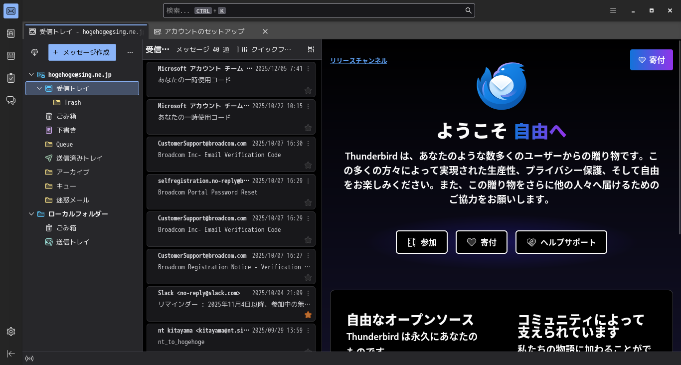Screen dimensions: 681x365
Task: Click the ヘルプサポート button
Action: click(561, 242)
